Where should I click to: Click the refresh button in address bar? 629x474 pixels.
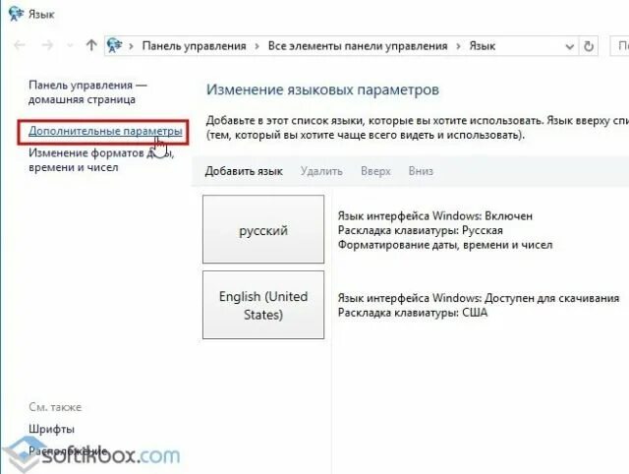point(589,46)
